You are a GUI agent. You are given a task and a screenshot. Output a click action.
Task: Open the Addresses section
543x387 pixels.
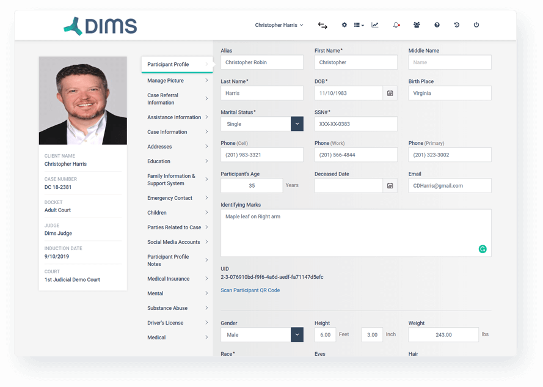[177, 147]
